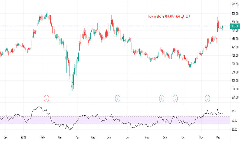Click the 375.00 price axis label
The width and height of the screenshot is (240, 141).
click(x=235, y=64)
